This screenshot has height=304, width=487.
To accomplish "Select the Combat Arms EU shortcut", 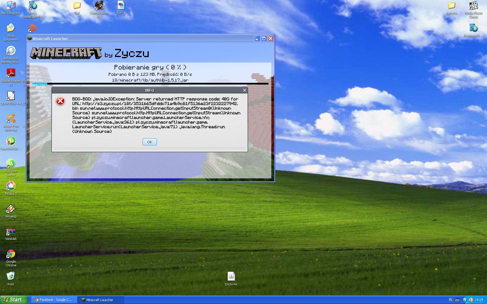I will point(99,10).
